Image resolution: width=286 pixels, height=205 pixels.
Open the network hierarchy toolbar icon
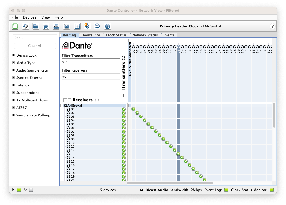click(x=56, y=26)
